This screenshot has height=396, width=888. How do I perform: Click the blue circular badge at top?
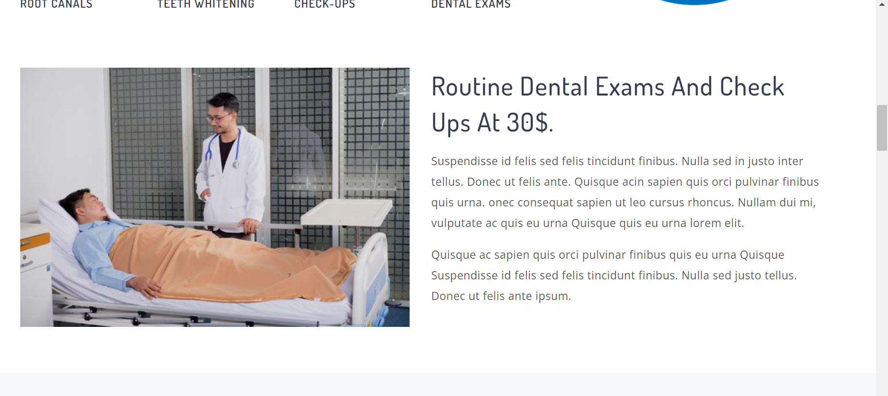pos(694,2)
